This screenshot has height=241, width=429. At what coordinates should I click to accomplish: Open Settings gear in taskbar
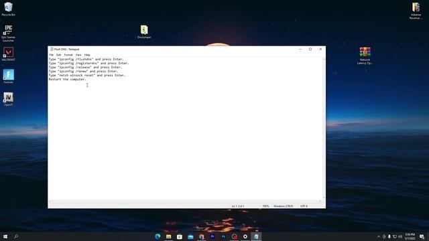click(245, 236)
